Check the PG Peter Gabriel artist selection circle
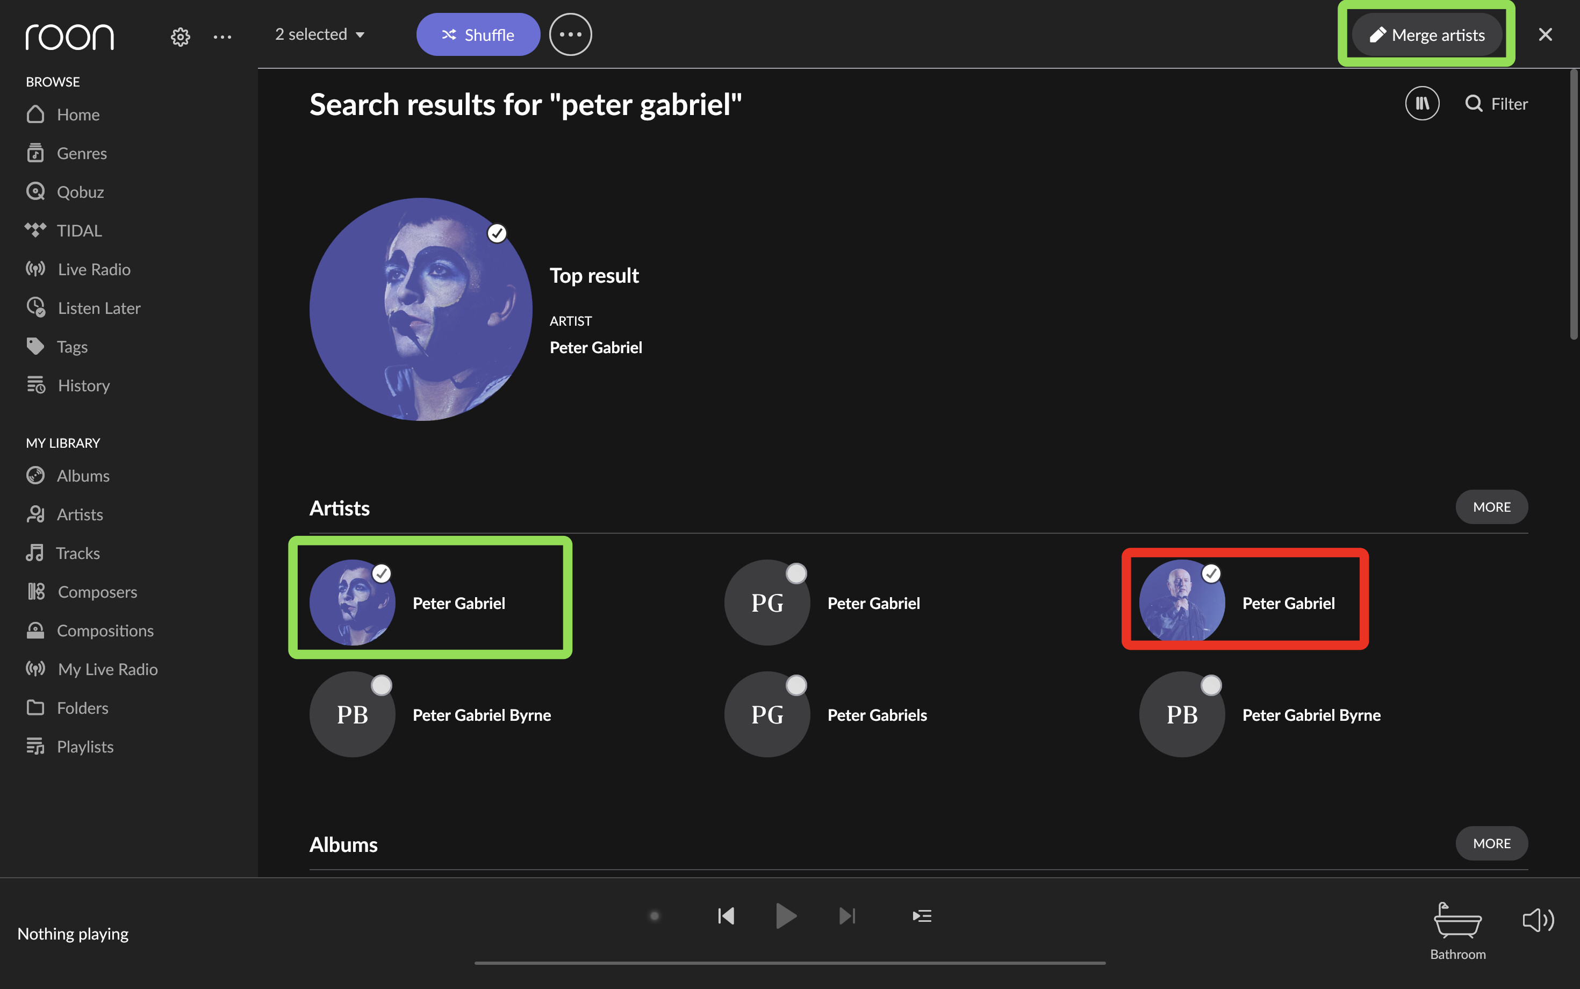The width and height of the screenshot is (1580, 989). 796,574
